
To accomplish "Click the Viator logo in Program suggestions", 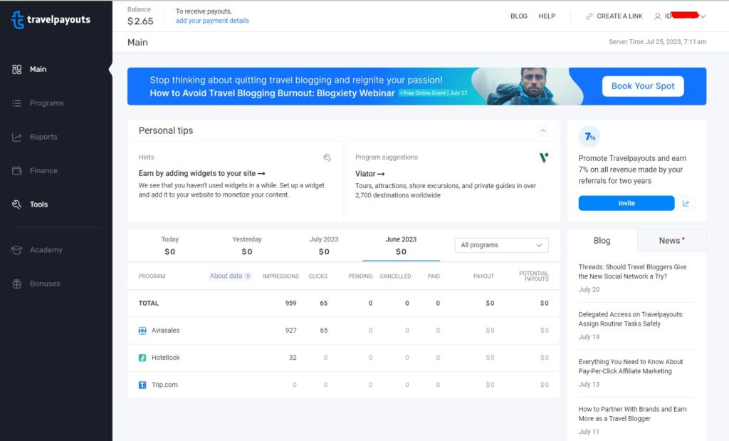I will coord(543,157).
